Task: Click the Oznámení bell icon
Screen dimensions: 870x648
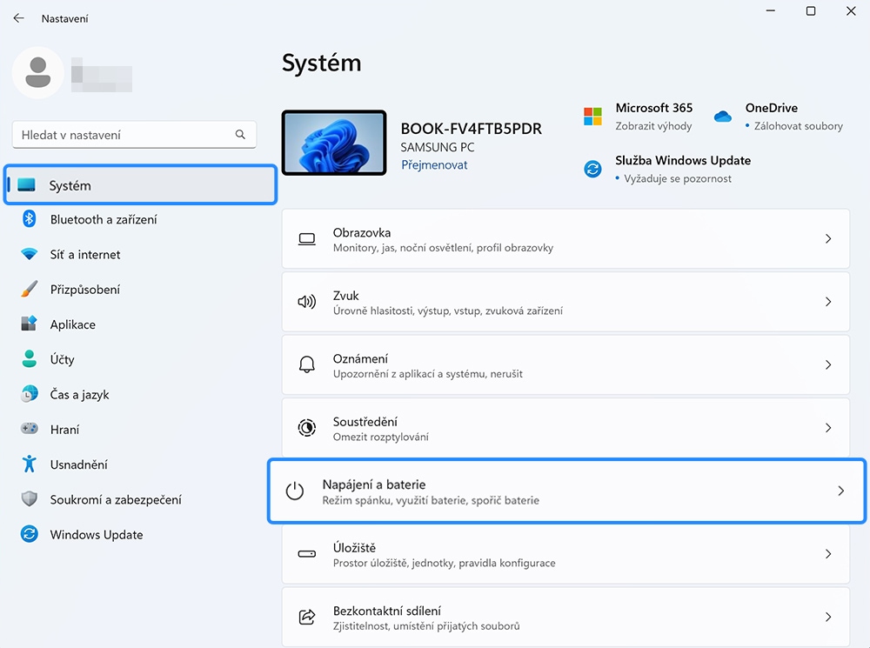Action: point(307,364)
